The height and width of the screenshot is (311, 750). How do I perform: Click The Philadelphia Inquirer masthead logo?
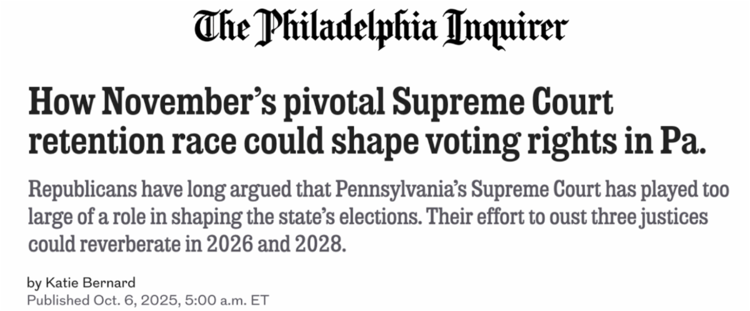click(380, 28)
